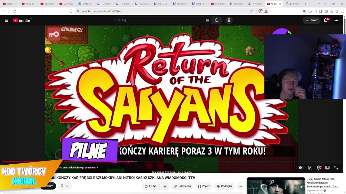Image resolution: width=346 pixels, height=194 pixels.
Task: Switch to the 'Miśka Sho' tab
Action: click(x=29, y=4)
